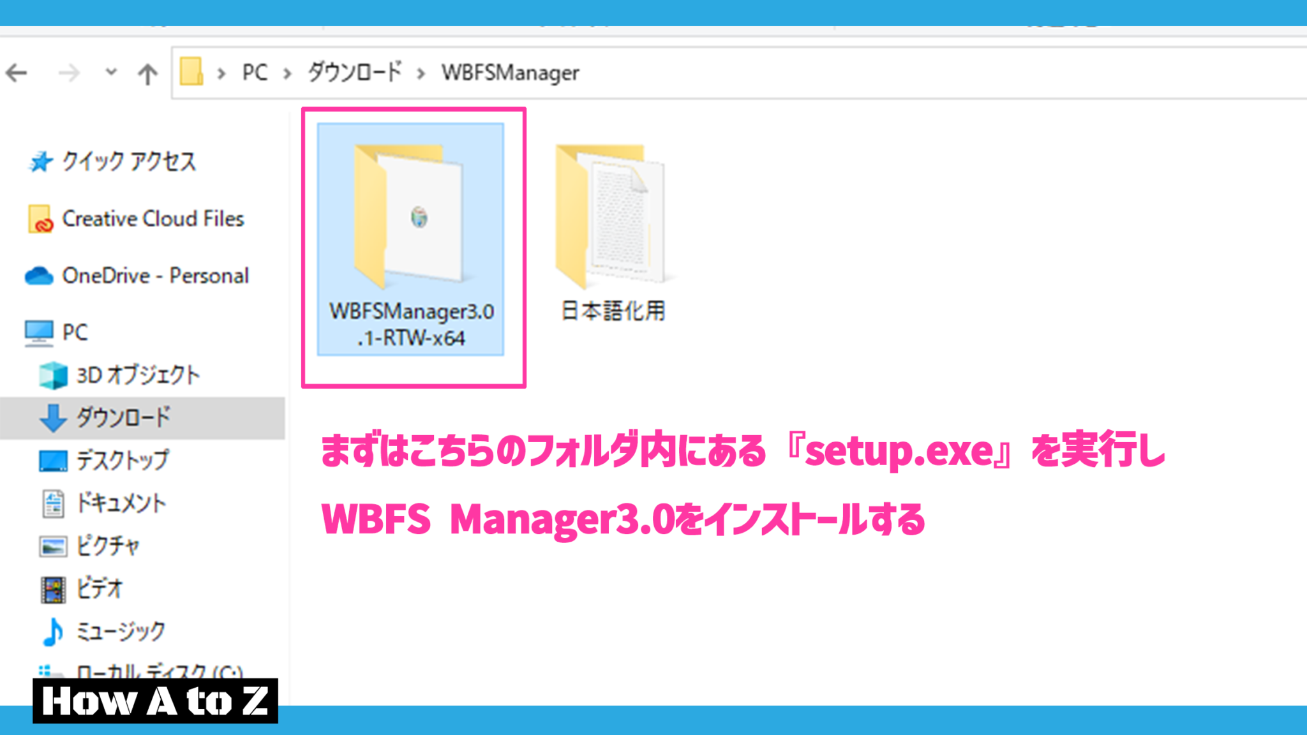1307x735 pixels.
Task: Click WBFSManager in the address bar
Action: (x=509, y=72)
